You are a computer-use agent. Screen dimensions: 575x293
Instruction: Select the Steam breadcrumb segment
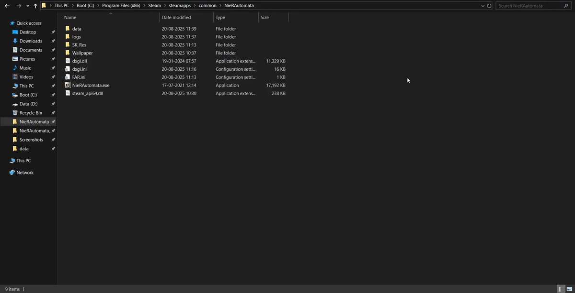click(155, 6)
